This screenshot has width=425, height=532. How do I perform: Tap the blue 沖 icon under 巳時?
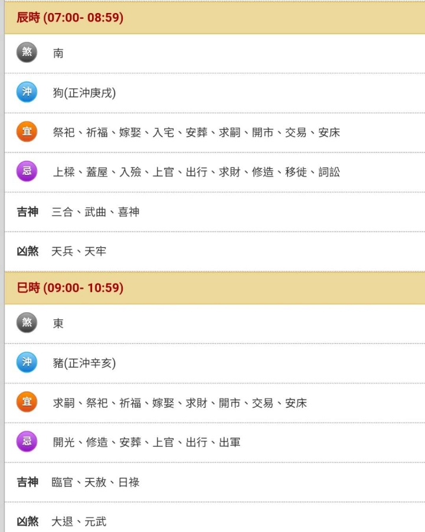click(x=27, y=362)
